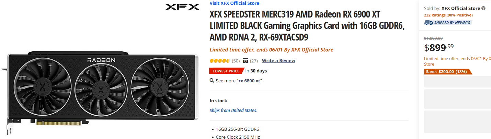Click the red LOWEST PRICE badge
The image size is (491, 139).
click(x=226, y=71)
